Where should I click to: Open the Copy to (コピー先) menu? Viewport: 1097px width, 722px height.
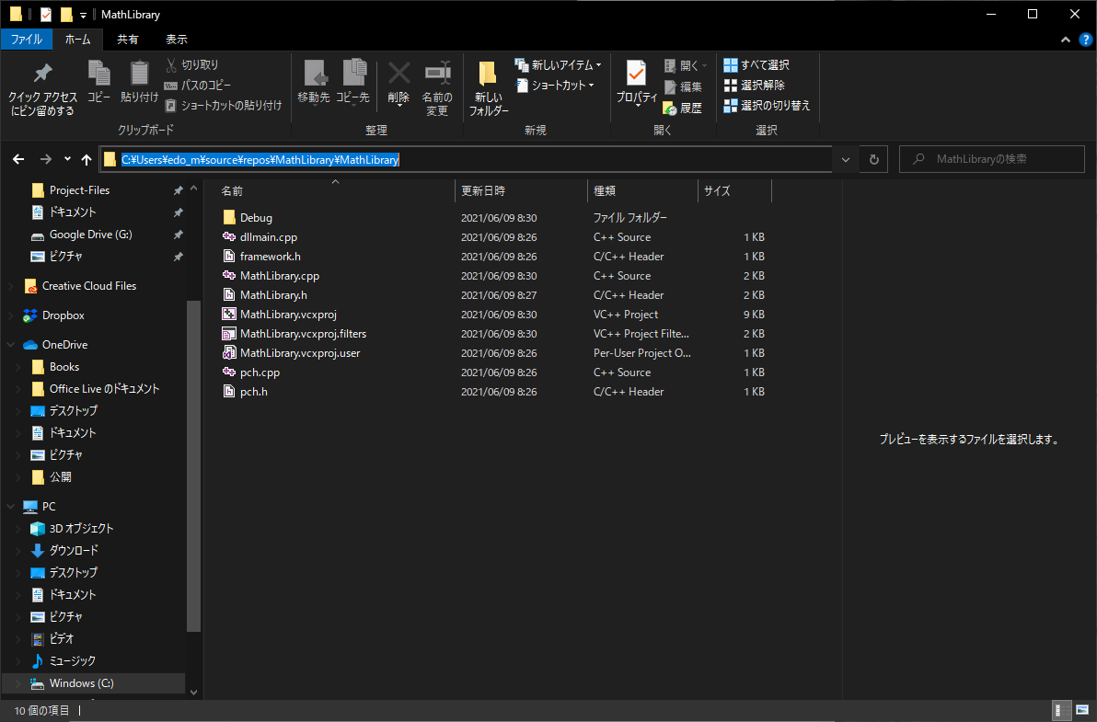tap(352, 82)
